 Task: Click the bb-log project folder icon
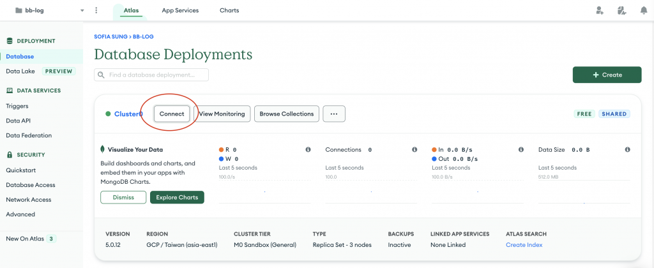pos(19,10)
